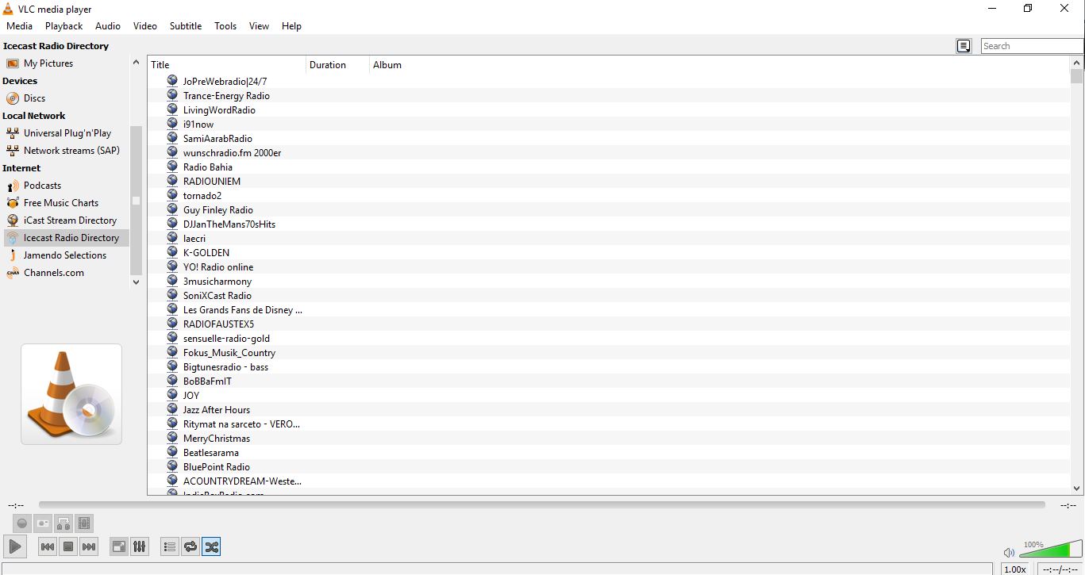Image resolution: width=1085 pixels, height=575 pixels.
Task: Click globe icon beside YO! Radio online
Action: click(172, 266)
